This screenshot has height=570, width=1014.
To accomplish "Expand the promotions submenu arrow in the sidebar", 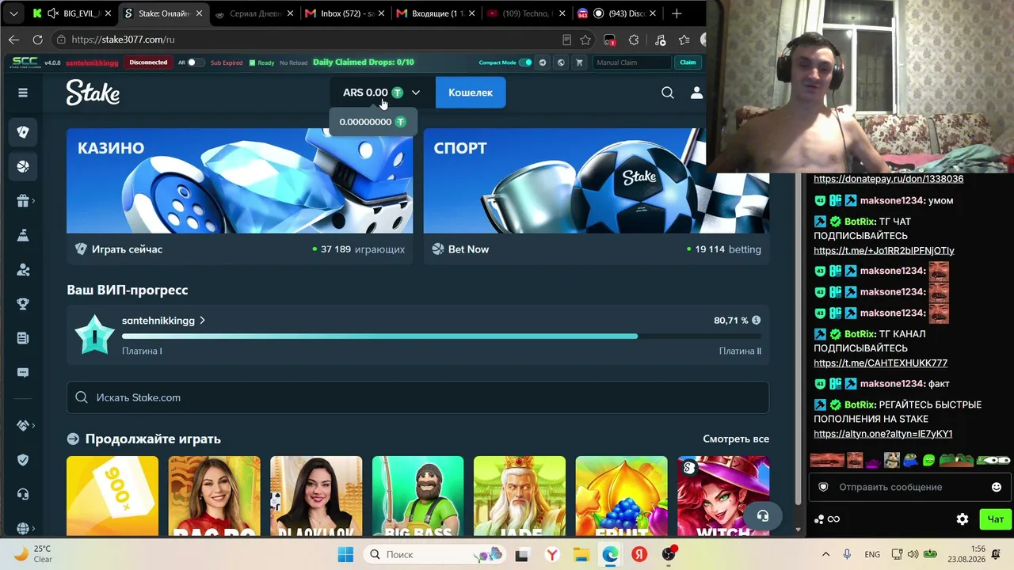I will coord(33,201).
